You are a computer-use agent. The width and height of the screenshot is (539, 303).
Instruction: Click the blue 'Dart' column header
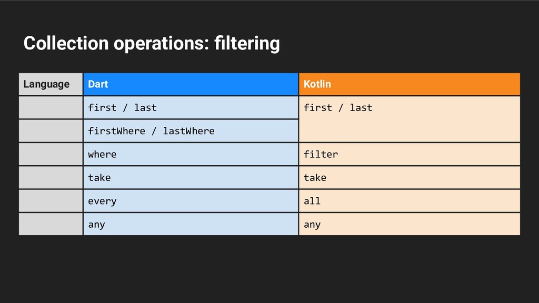[190, 84]
